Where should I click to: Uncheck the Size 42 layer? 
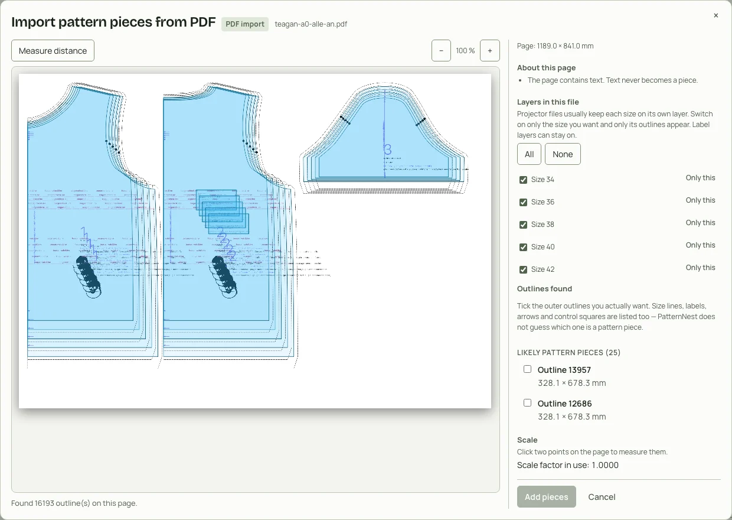coord(523,269)
